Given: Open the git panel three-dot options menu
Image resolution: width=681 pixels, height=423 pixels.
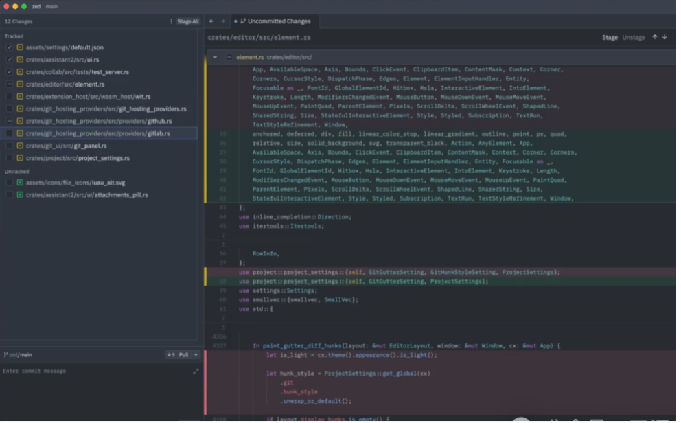Looking at the screenshot, I should [x=171, y=21].
